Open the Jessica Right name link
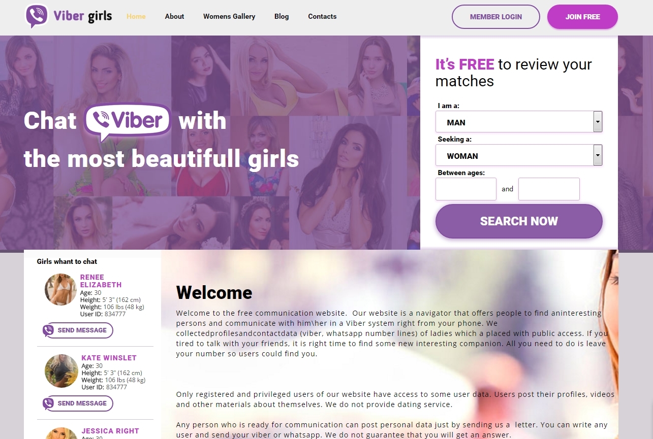The width and height of the screenshot is (653, 439). point(110,431)
